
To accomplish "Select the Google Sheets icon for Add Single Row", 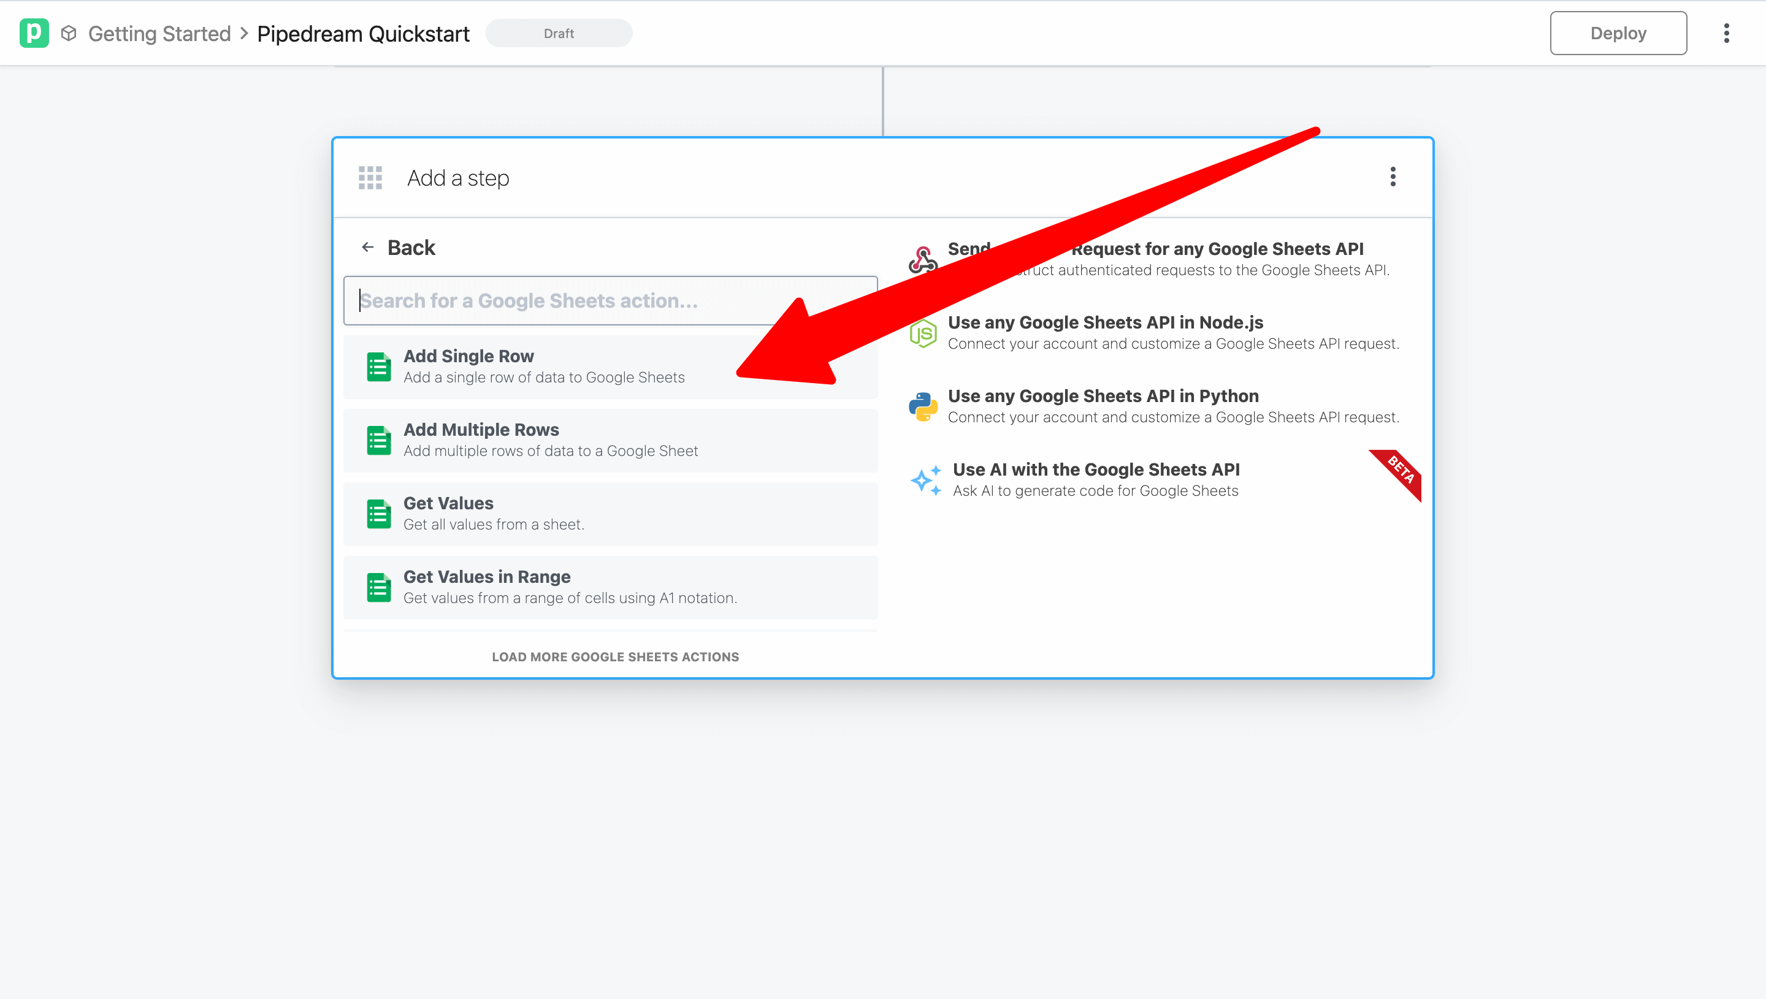I will coord(378,367).
